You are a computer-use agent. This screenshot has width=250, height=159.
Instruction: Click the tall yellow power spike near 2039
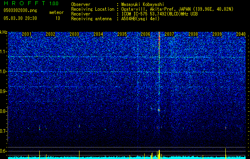pyautogui.click(x=226, y=153)
